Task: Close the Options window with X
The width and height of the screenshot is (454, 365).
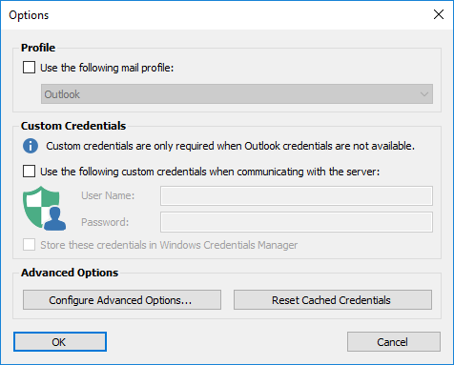Action: point(439,14)
